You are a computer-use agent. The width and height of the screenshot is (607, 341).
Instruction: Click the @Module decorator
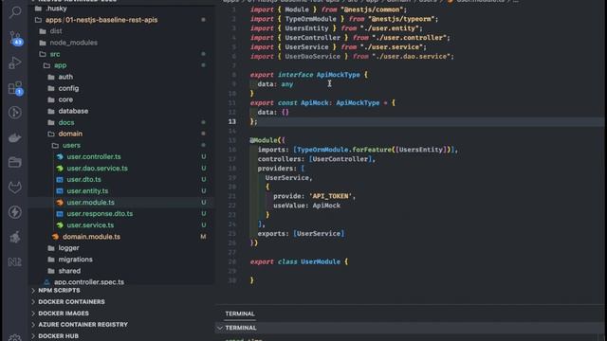point(264,140)
